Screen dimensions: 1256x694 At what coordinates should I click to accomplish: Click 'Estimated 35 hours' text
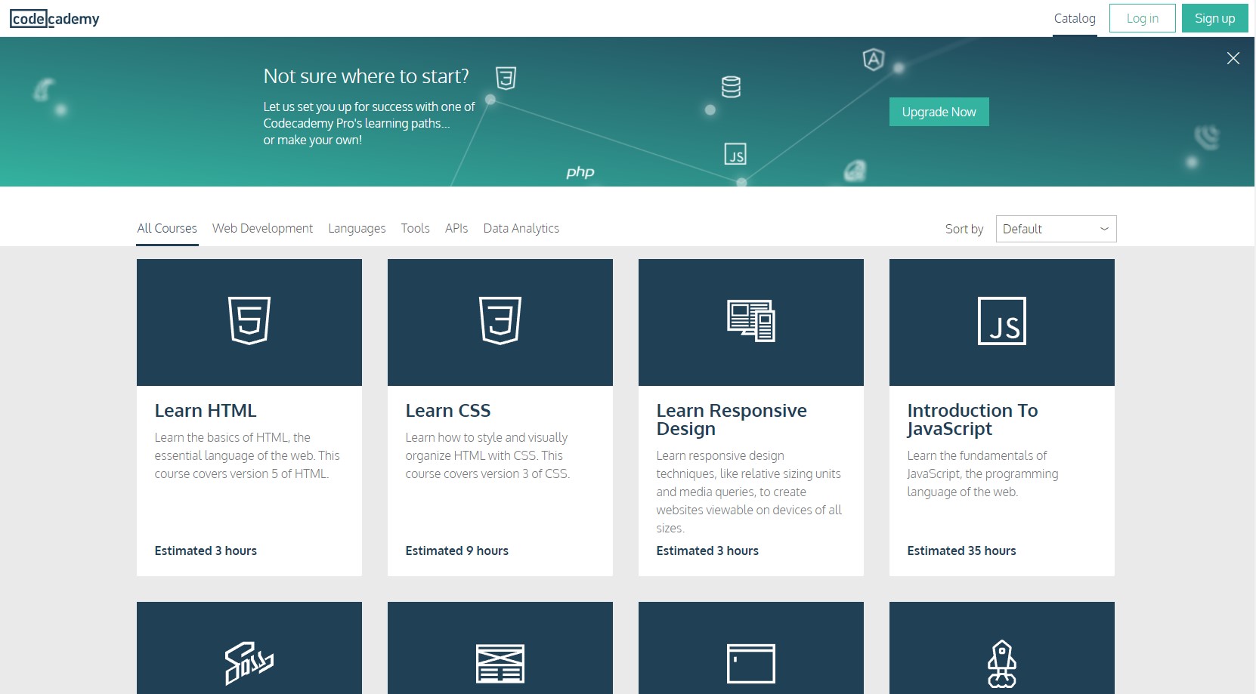point(961,551)
